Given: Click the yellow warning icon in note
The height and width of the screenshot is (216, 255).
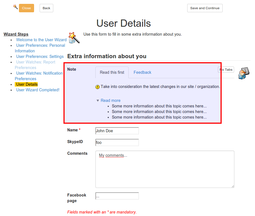Looking at the screenshot, I should (97, 87).
